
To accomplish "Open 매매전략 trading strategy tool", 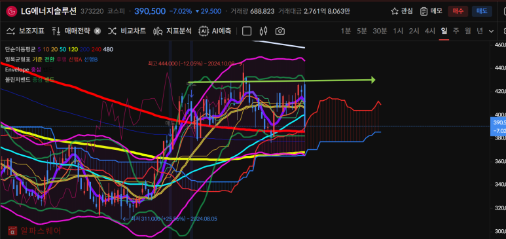I will [x=71, y=31].
